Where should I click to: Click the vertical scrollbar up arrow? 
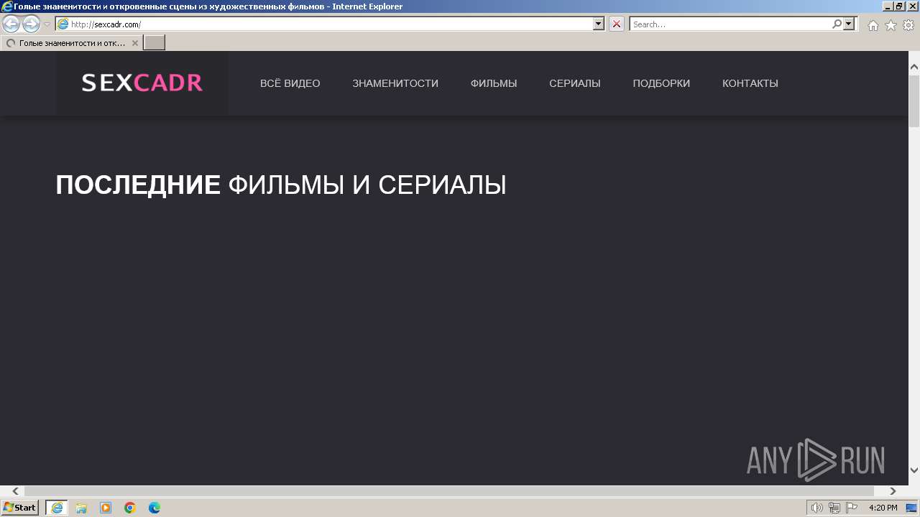coord(914,67)
